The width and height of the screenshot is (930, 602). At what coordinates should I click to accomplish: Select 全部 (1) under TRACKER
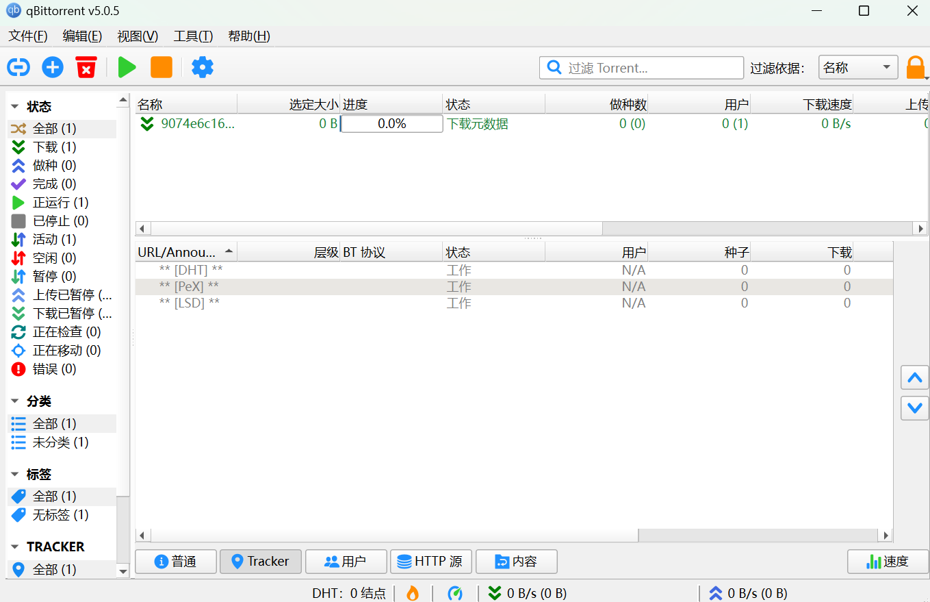pyautogui.click(x=62, y=569)
